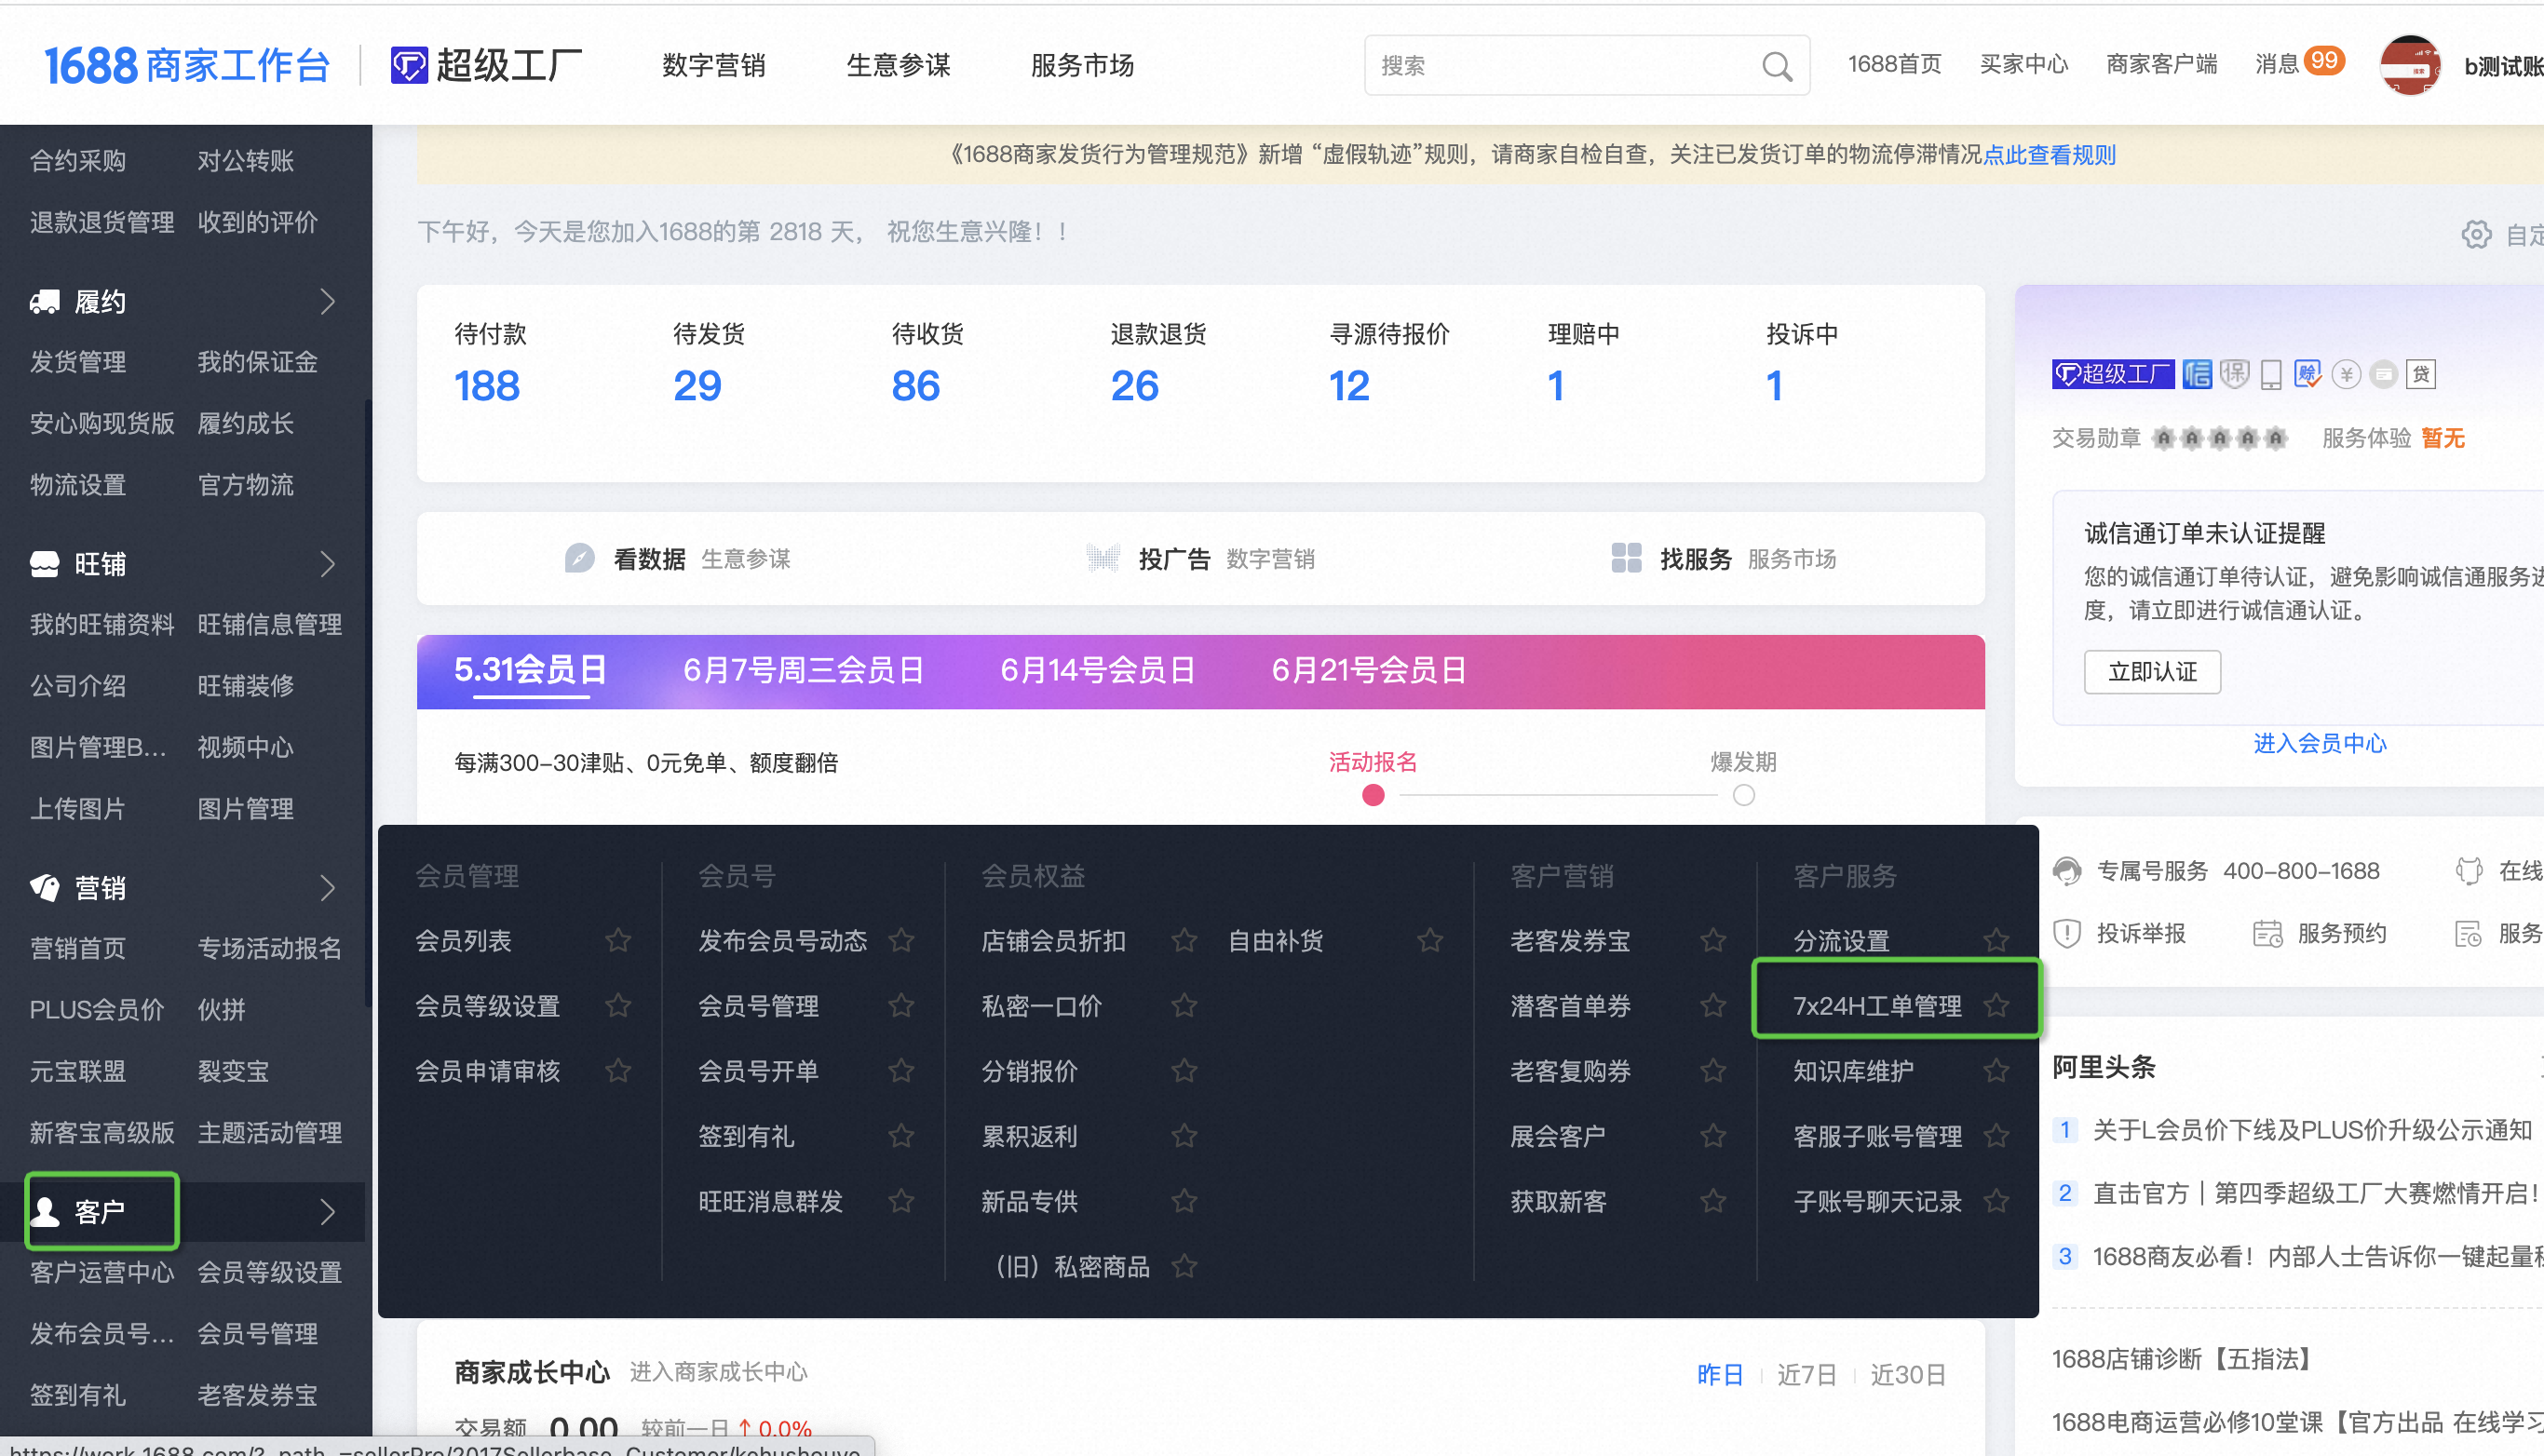Click the 待付款 count 188
This screenshot has height=1456, width=2544.
486,386
